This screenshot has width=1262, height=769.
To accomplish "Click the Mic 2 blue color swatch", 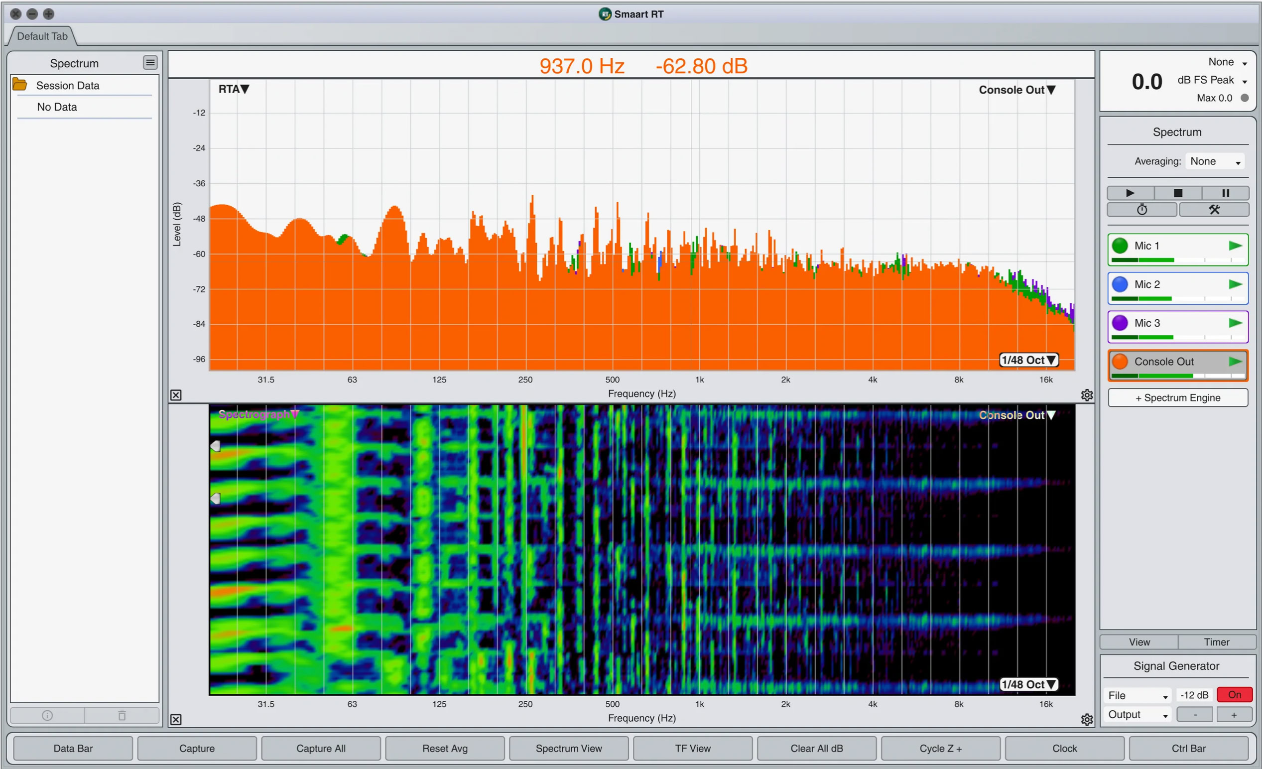I will (1120, 284).
